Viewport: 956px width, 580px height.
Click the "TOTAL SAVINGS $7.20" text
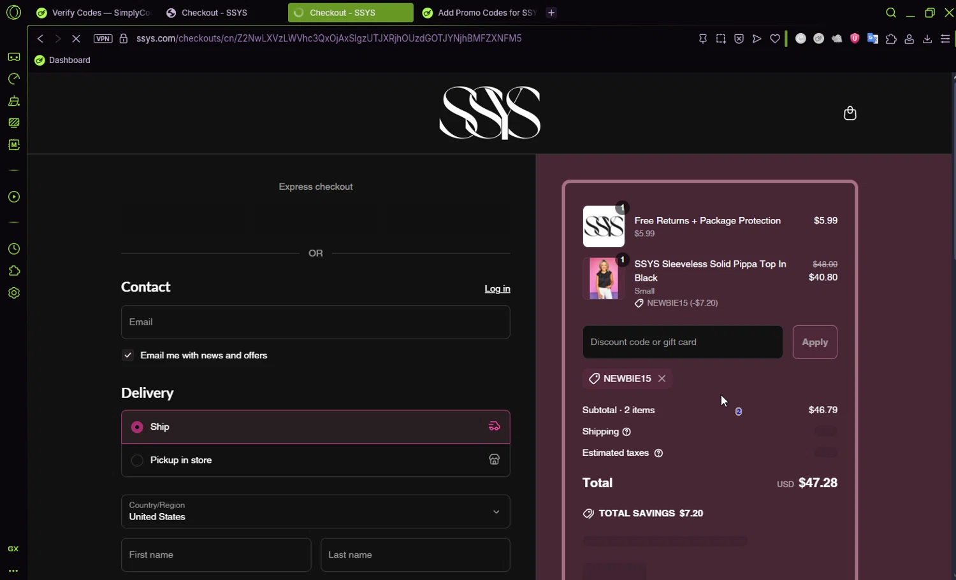(x=651, y=513)
